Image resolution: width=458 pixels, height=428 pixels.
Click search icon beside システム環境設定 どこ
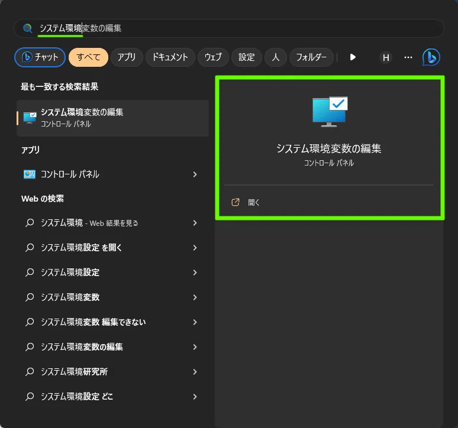pyautogui.click(x=30, y=397)
